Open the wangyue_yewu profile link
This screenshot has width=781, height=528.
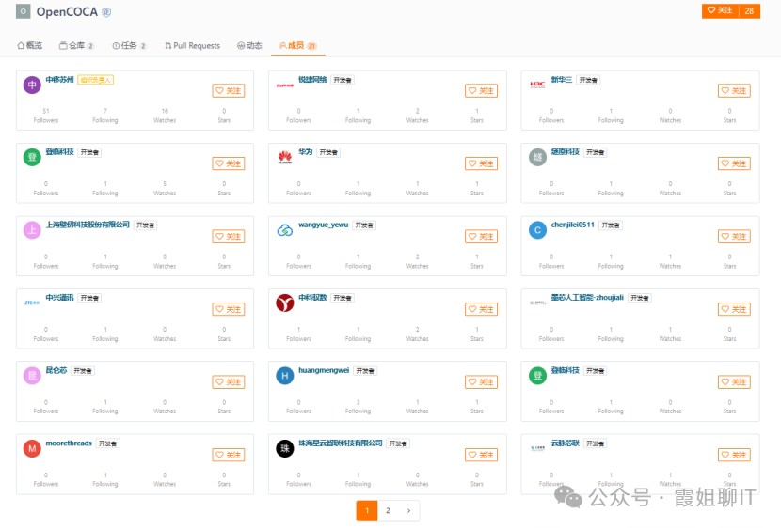click(x=324, y=225)
